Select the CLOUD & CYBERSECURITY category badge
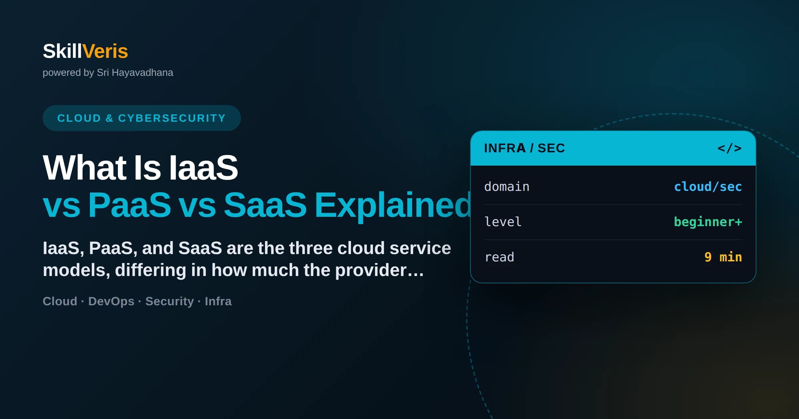This screenshot has height=419, width=799. tap(141, 118)
